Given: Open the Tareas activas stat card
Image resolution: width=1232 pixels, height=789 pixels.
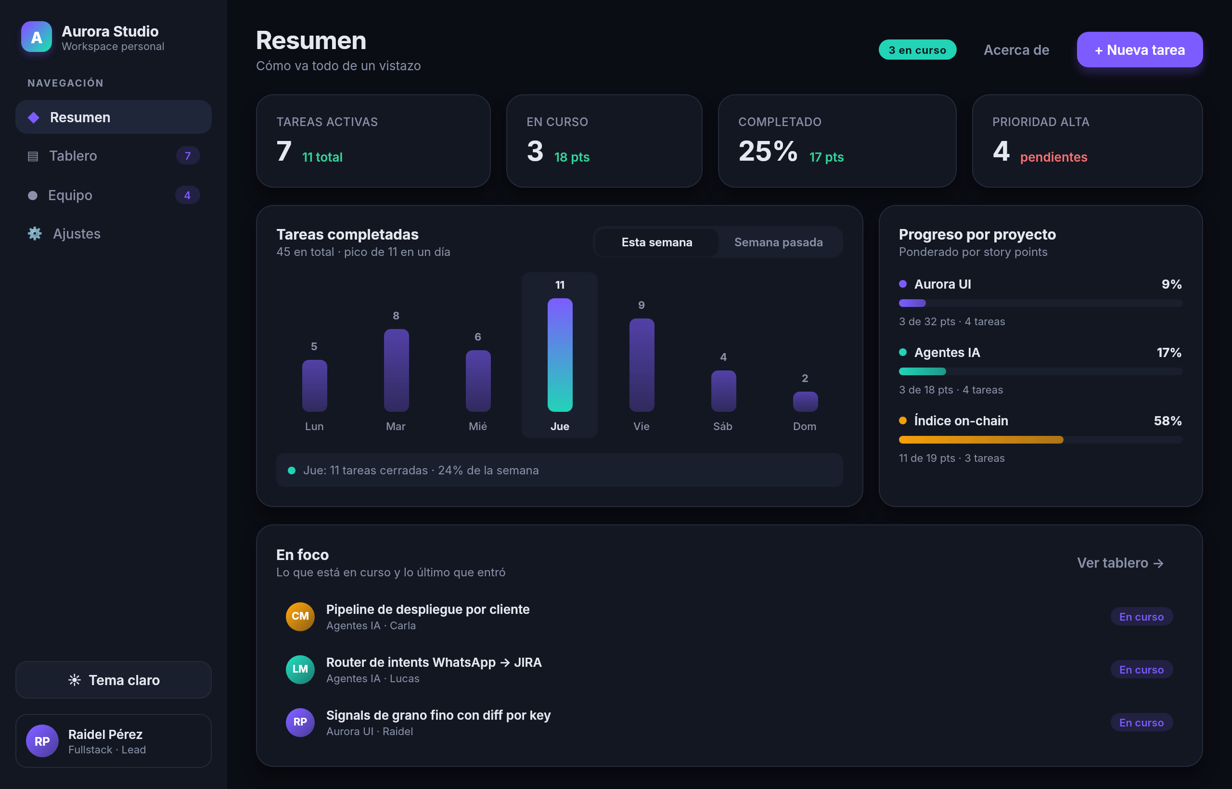Looking at the screenshot, I should (x=373, y=141).
